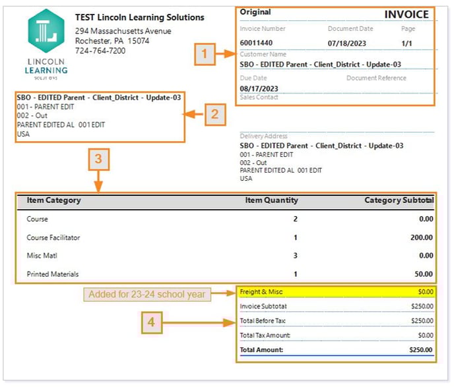The height and width of the screenshot is (387, 454).
Task: Click the Total Tax Amount label
Action: (x=265, y=335)
